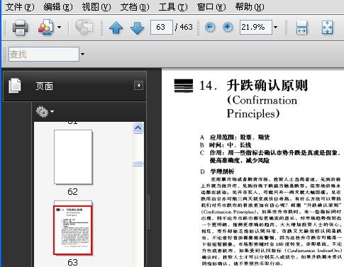Click the page label 62
The image size is (344, 267).
(72, 192)
